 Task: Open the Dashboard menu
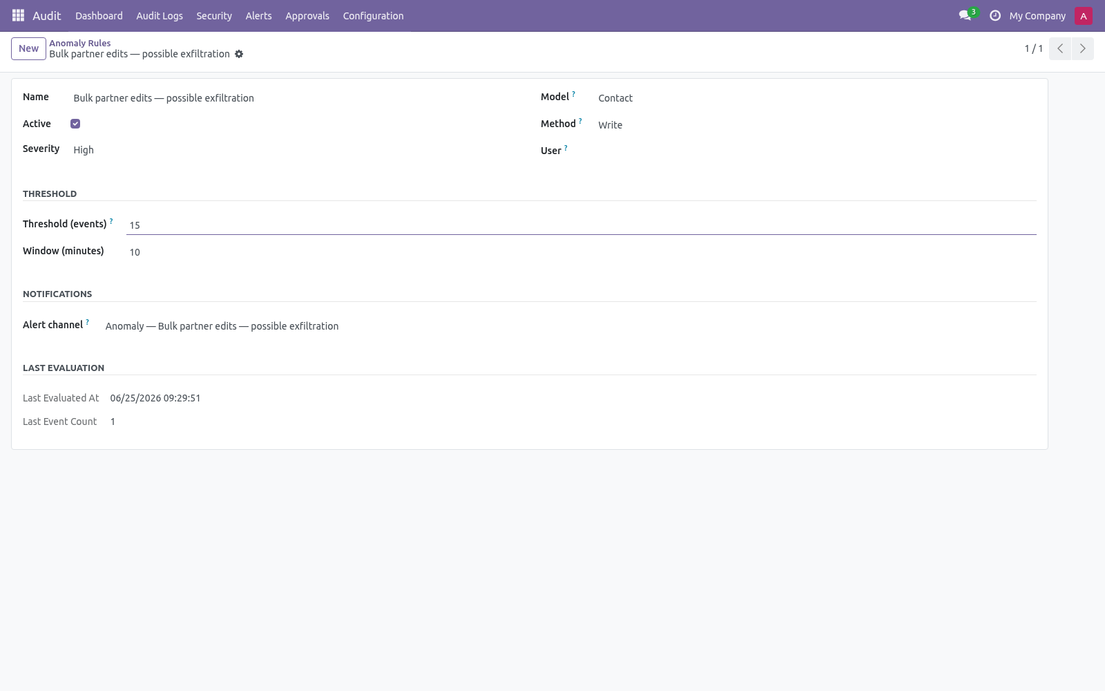click(x=99, y=16)
